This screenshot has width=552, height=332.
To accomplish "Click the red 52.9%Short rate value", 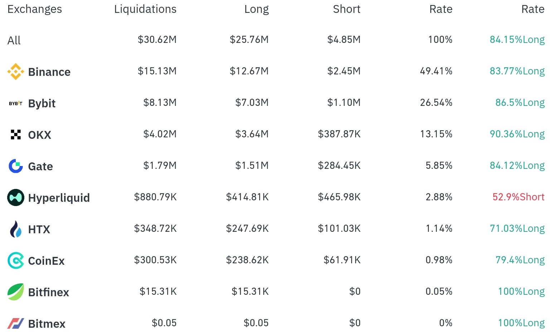I will 518,197.
